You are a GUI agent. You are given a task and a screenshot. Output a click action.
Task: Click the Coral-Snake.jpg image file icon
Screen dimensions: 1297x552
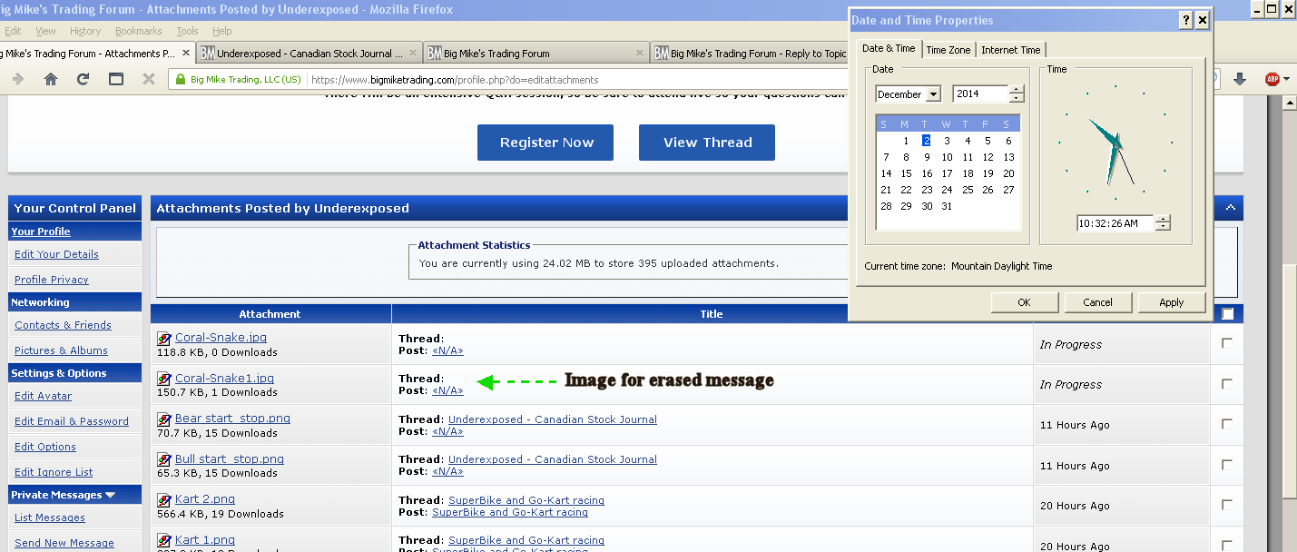coord(164,339)
